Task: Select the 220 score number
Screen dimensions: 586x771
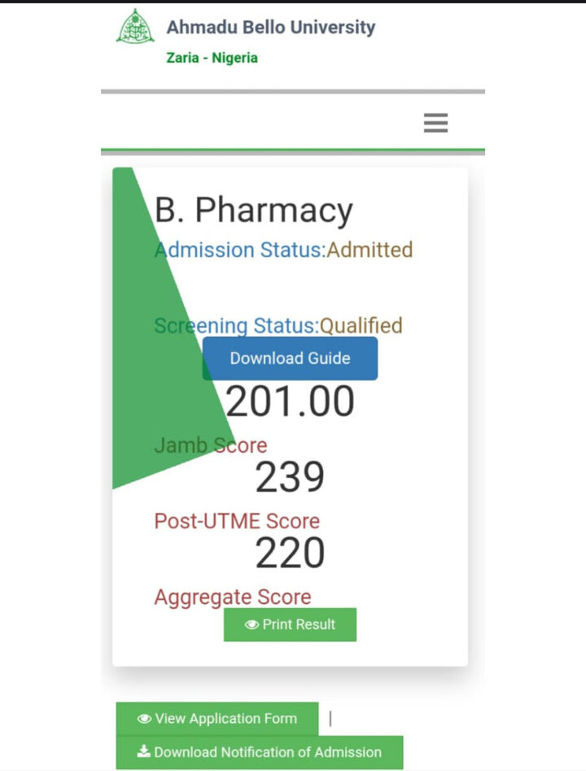Action: [290, 554]
